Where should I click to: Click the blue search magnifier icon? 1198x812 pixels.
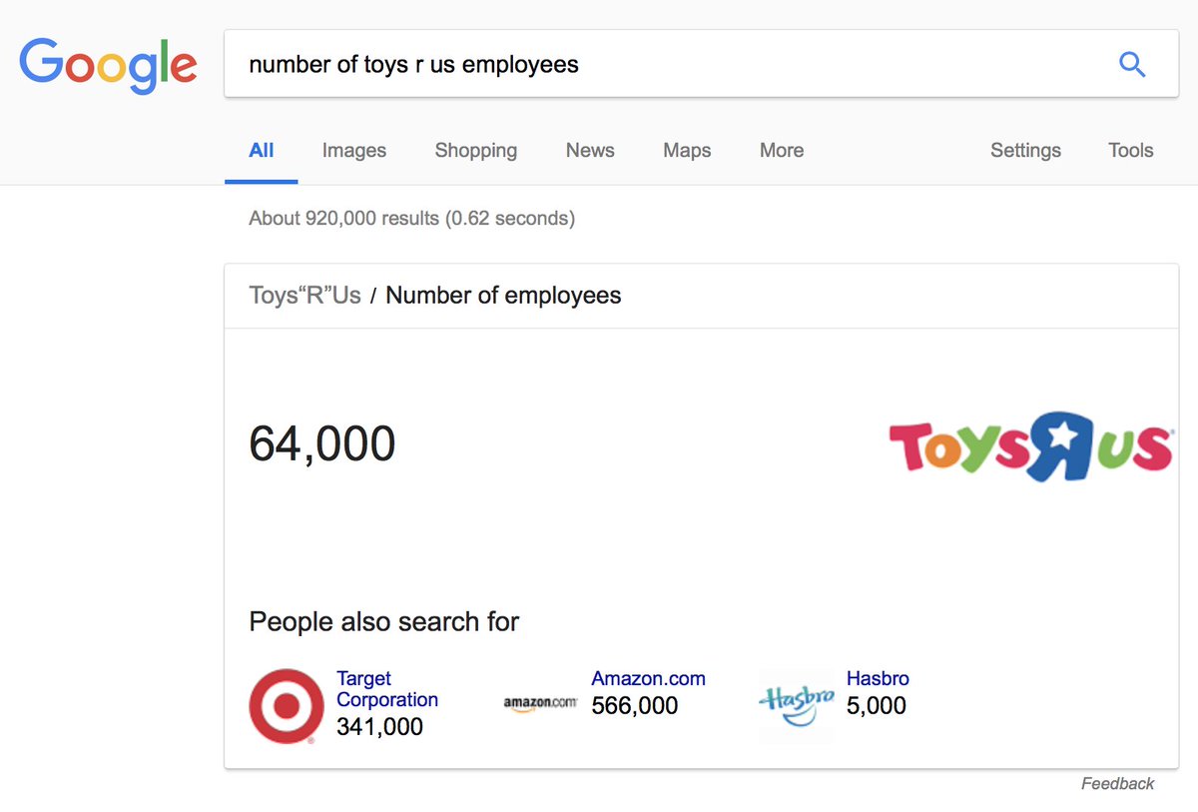click(x=1131, y=65)
